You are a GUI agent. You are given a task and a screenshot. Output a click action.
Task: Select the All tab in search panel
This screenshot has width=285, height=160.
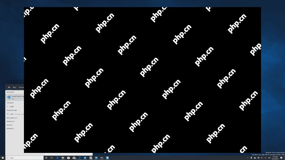9,87
